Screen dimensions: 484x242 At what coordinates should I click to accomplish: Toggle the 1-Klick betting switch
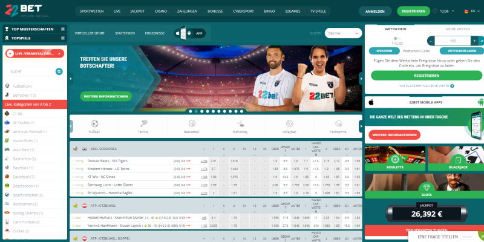click(x=397, y=39)
